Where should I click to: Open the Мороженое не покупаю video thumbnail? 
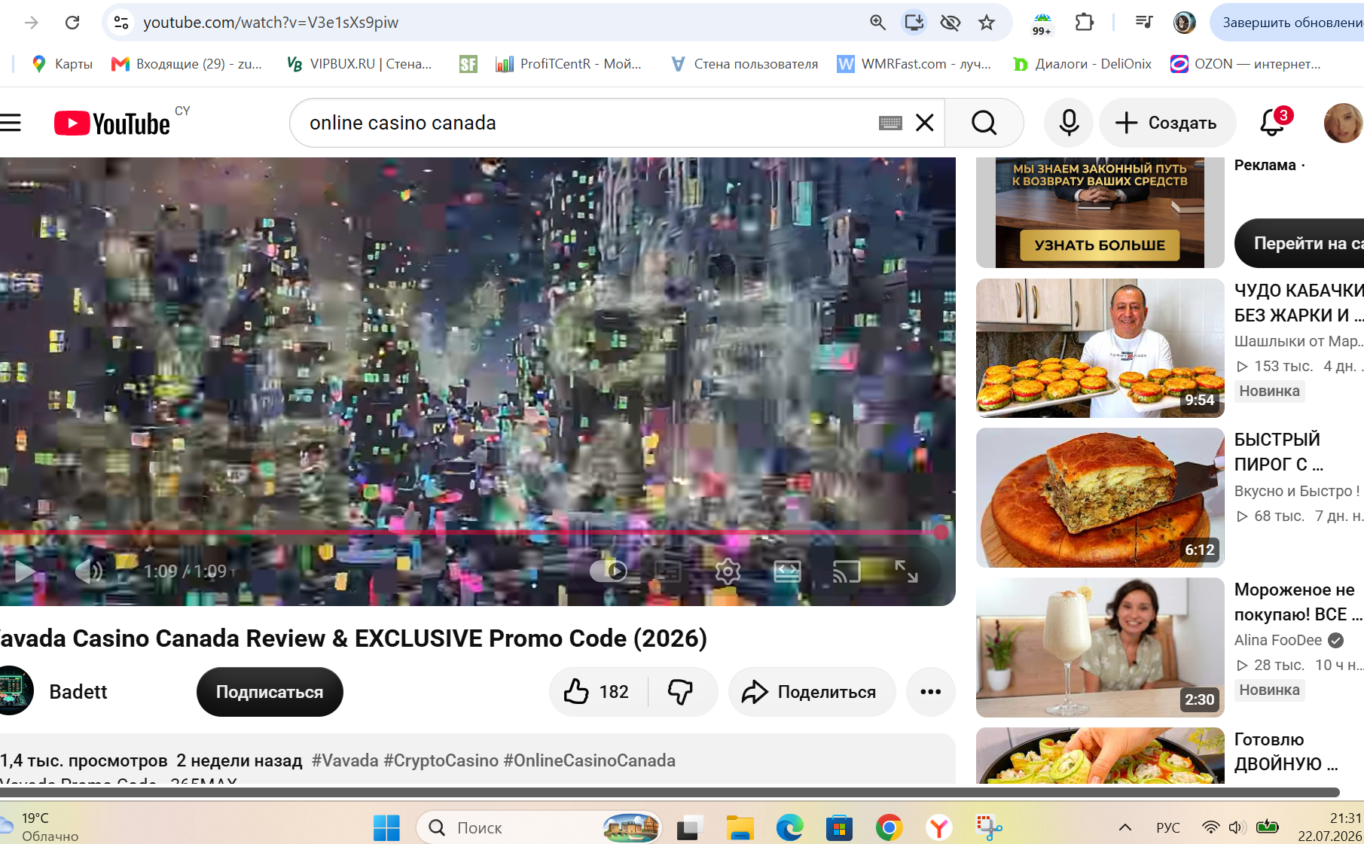point(1100,647)
